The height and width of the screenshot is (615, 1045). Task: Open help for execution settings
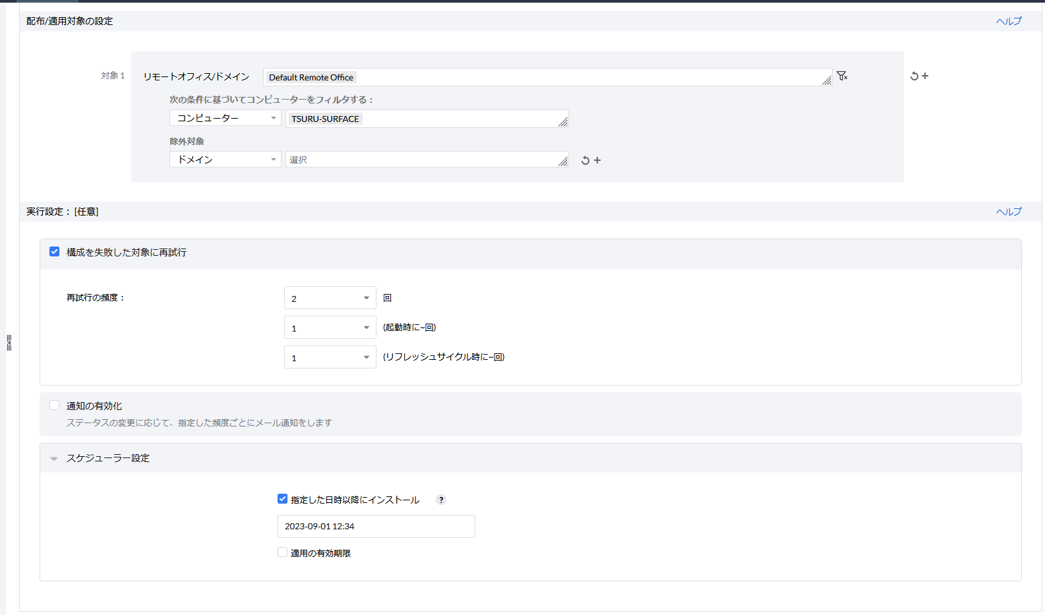coord(1009,212)
